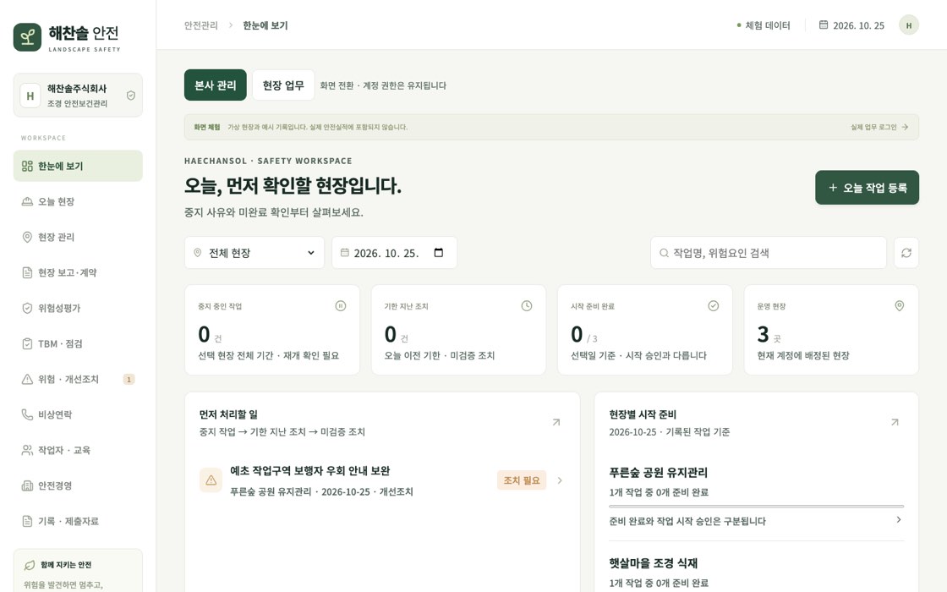This screenshot has width=947, height=592.
Task: Navigate to 위험성평가 page
Action: 78,308
